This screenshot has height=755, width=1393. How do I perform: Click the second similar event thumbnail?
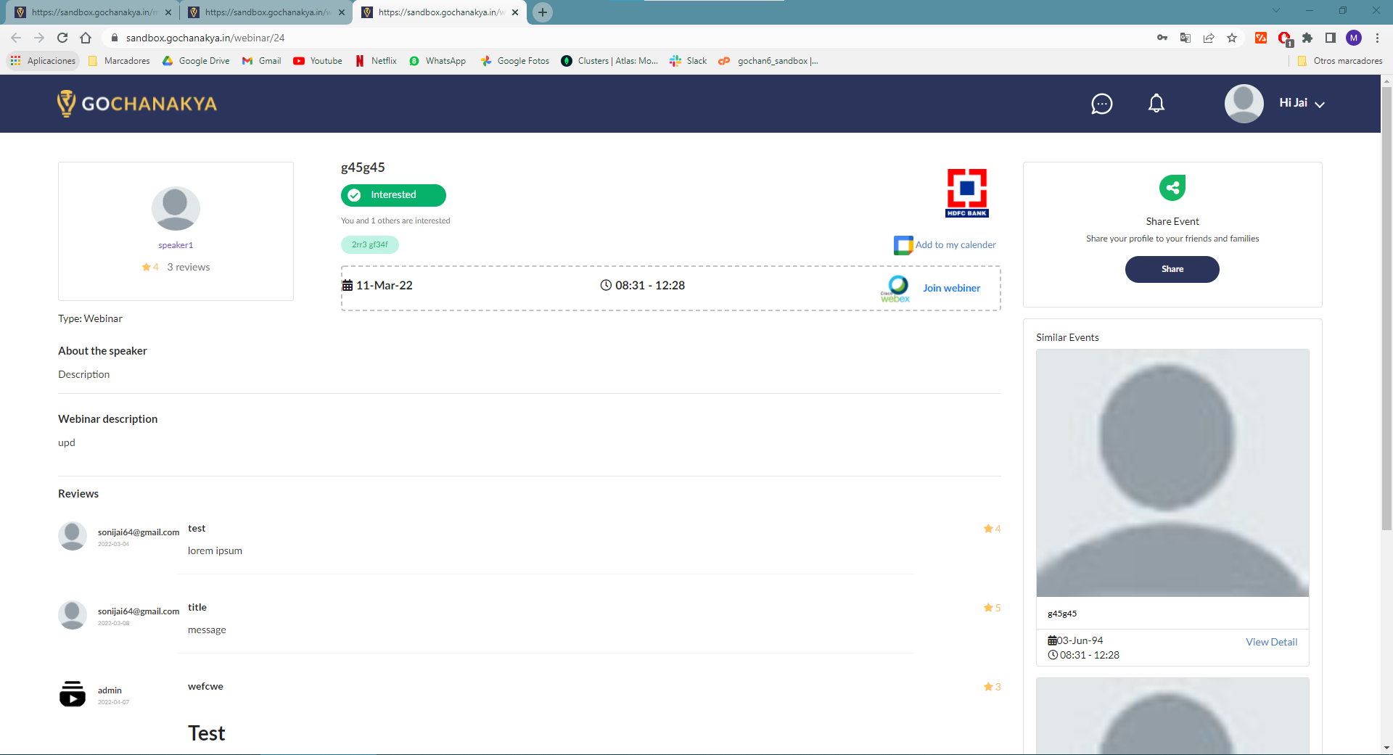1172,716
